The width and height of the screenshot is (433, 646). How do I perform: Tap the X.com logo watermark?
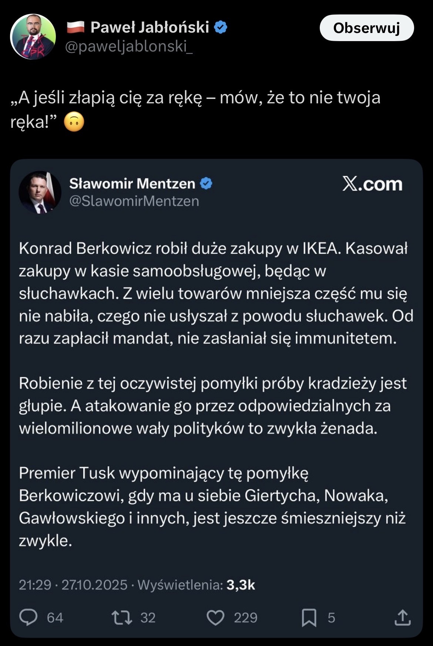point(372,184)
